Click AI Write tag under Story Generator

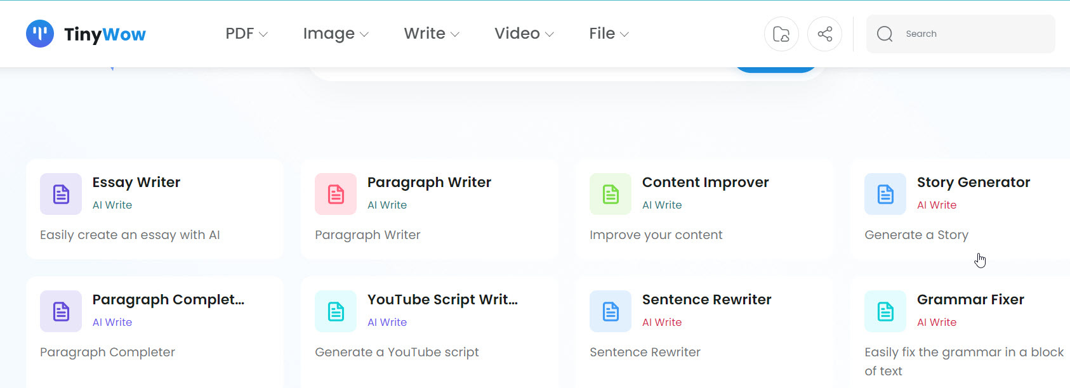pyautogui.click(x=937, y=205)
